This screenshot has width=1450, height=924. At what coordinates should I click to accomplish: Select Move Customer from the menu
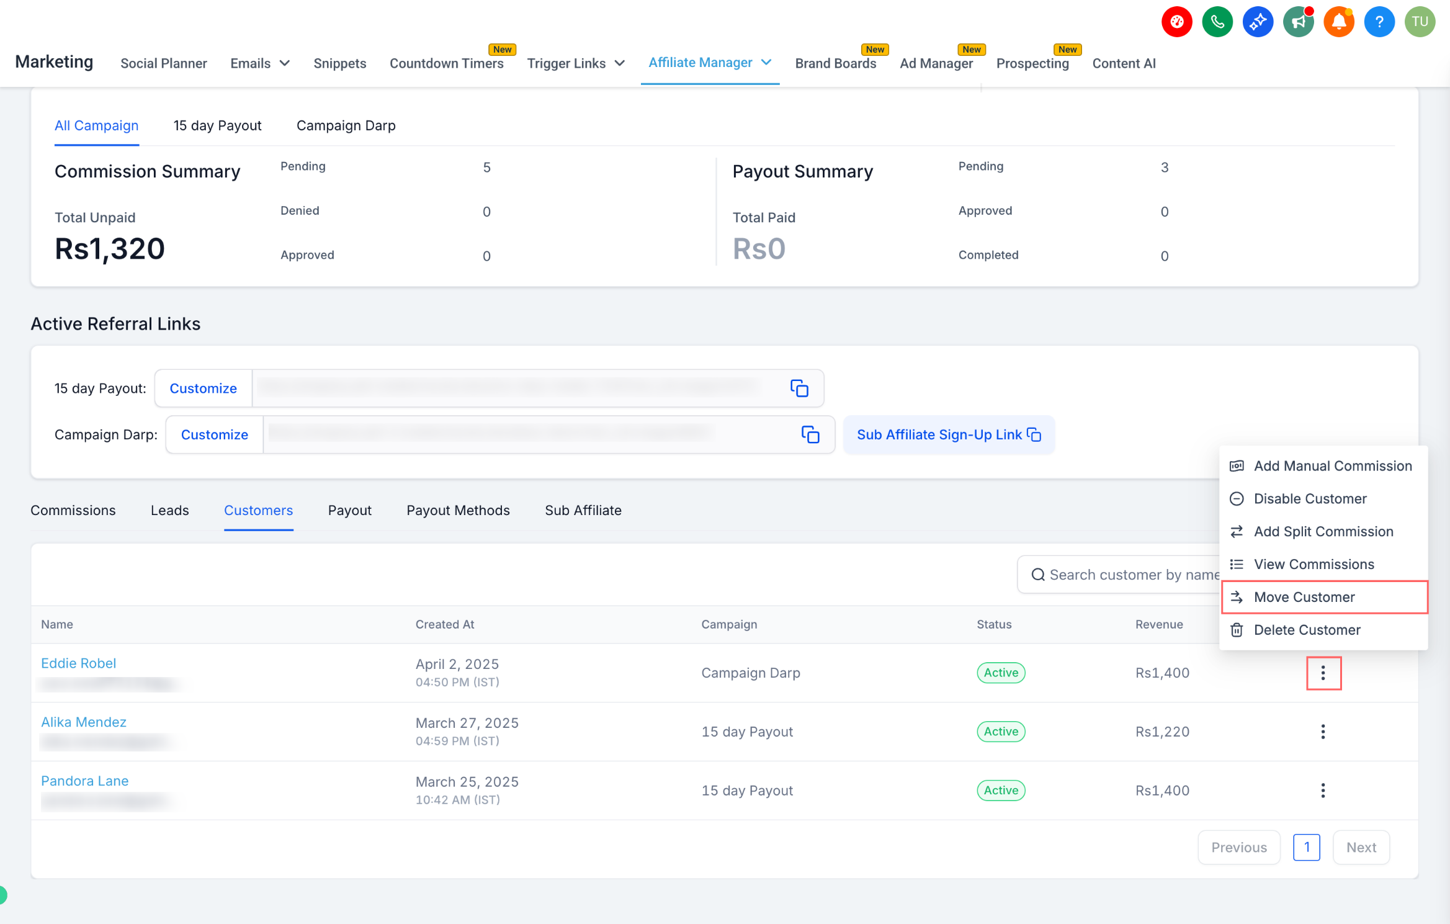(1324, 597)
